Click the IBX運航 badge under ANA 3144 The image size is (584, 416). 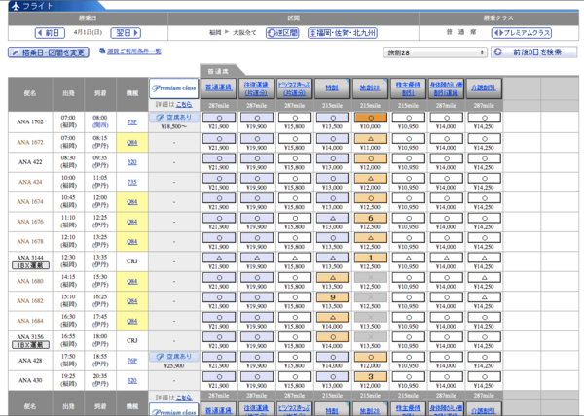(x=30, y=265)
